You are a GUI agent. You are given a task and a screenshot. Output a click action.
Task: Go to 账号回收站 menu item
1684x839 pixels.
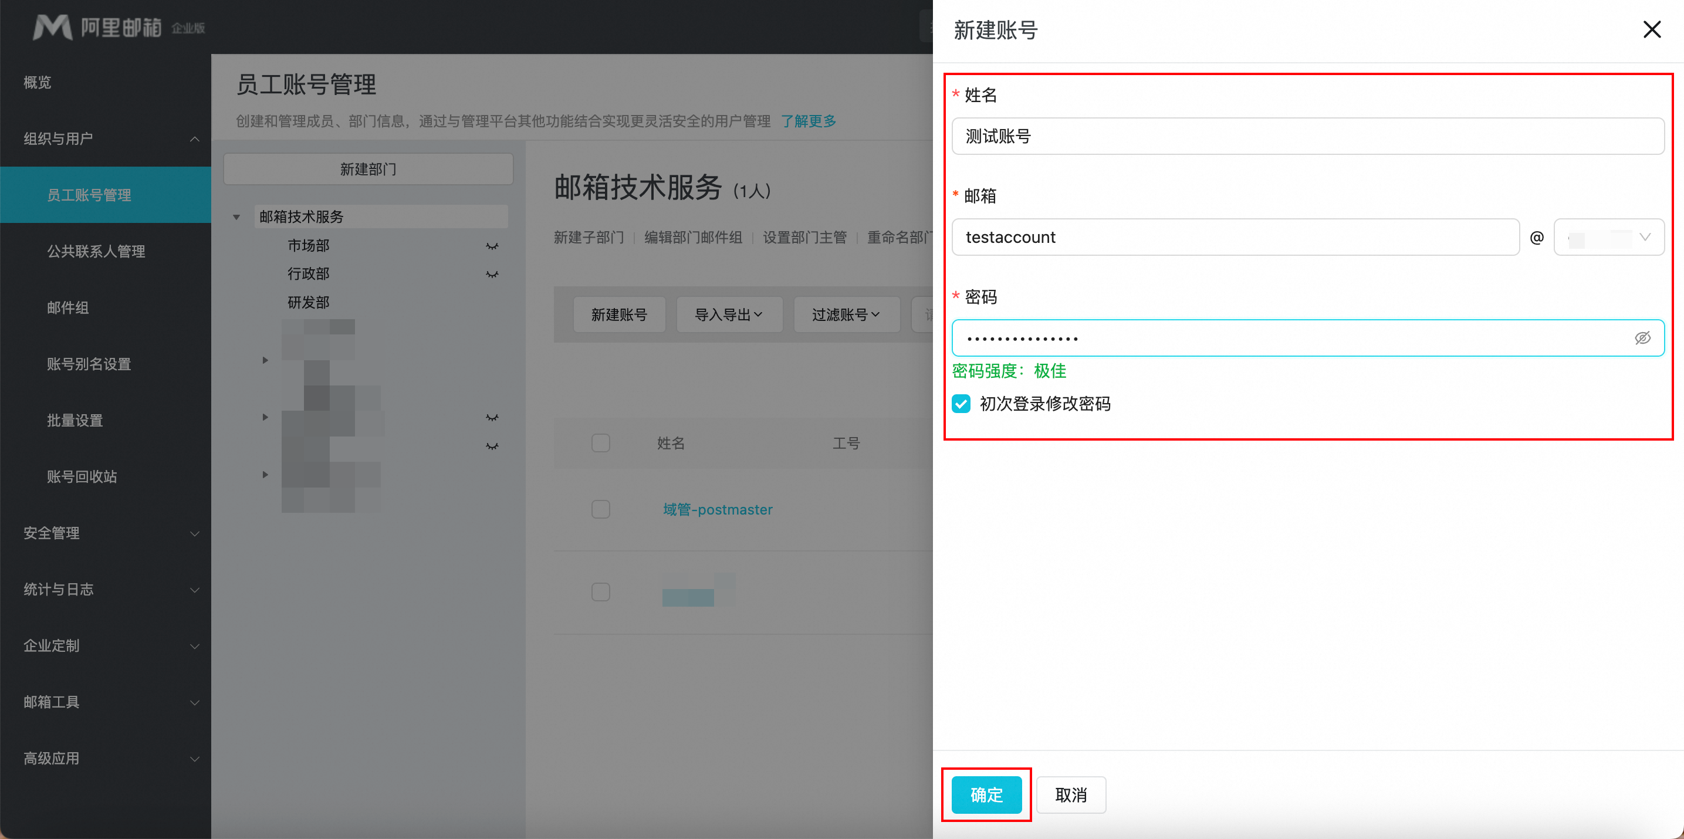click(x=82, y=477)
